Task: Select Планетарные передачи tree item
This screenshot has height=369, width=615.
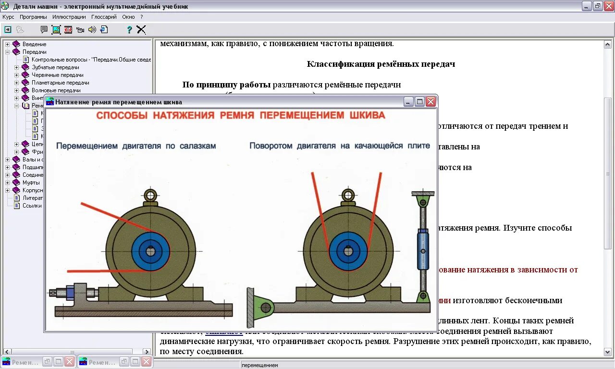Action: 60,83
